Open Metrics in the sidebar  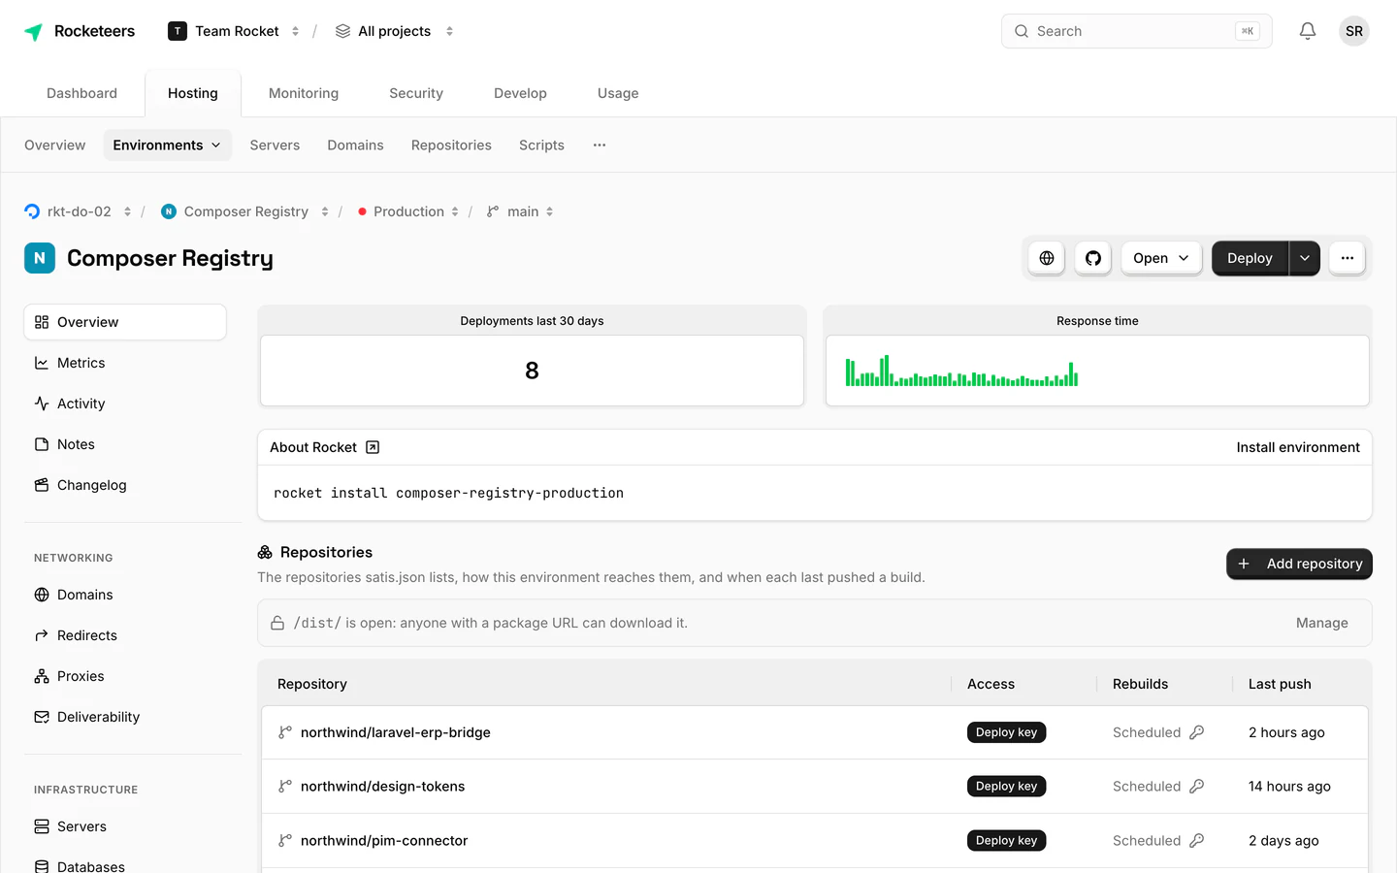point(125,363)
